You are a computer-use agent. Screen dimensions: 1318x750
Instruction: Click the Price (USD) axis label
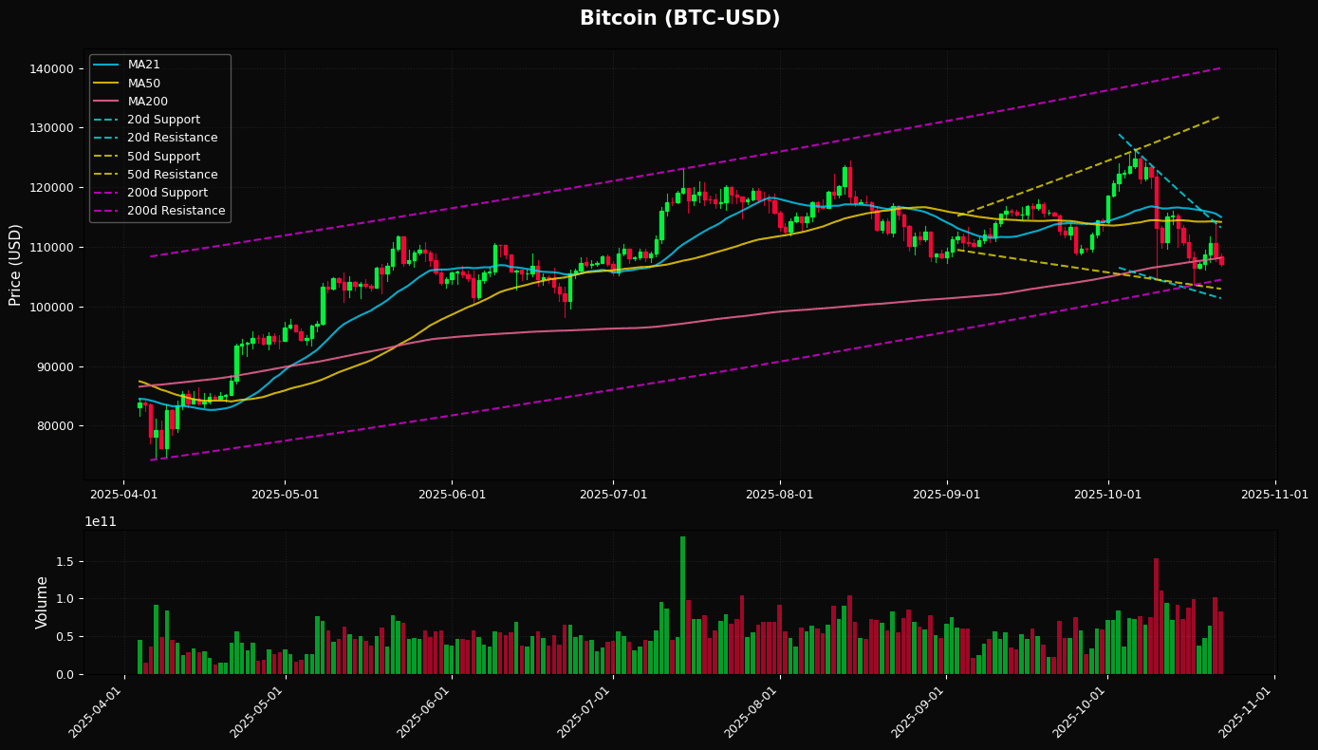[15, 265]
